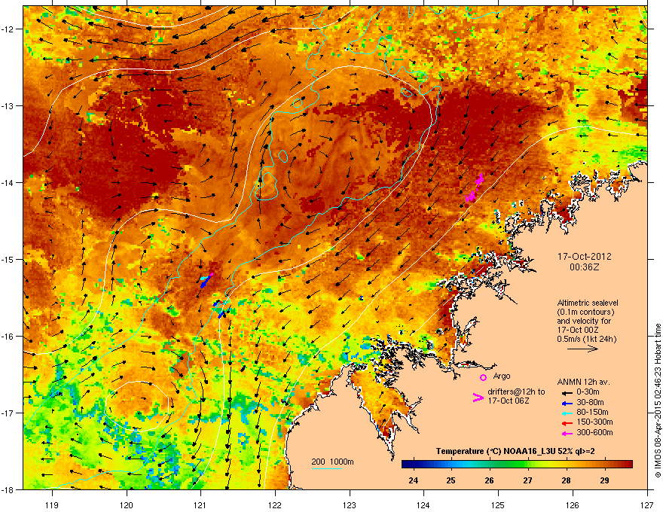
Task: Click the black 0-30m arrow legend icon
Action: (x=567, y=392)
